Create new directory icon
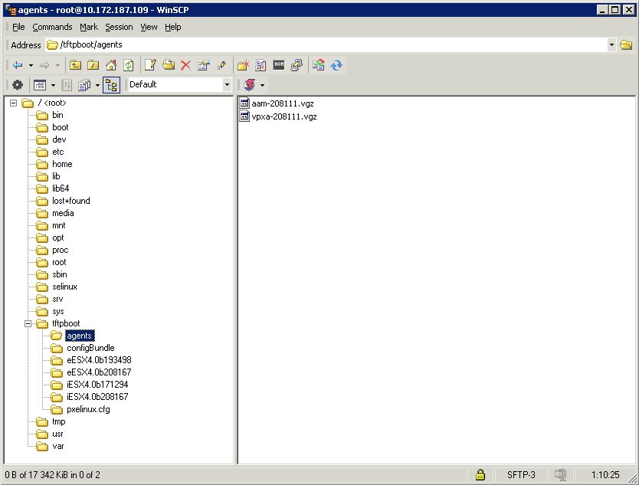This screenshot has height=485, width=639. (x=244, y=65)
